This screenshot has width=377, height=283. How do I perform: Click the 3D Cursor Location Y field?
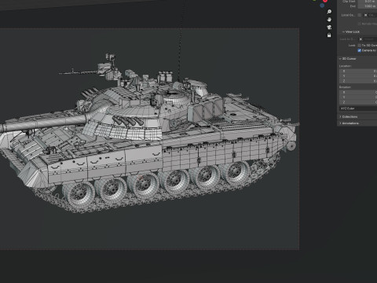click(358, 76)
